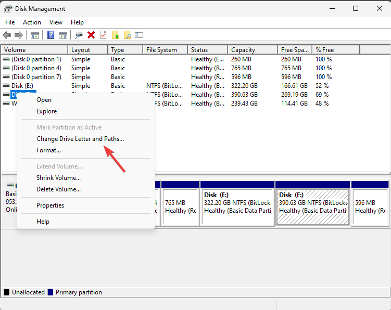The height and width of the screenshot is (310, 391).
Task: Sort by Status column header
Action: (208, 50)
